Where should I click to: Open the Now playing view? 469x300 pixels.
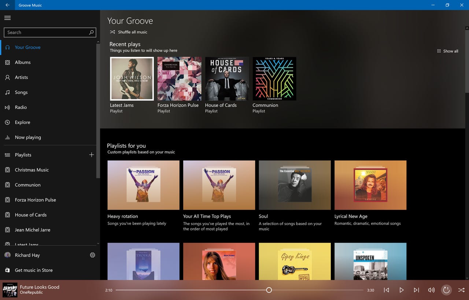pyautogui.click(x=27, y=137)
